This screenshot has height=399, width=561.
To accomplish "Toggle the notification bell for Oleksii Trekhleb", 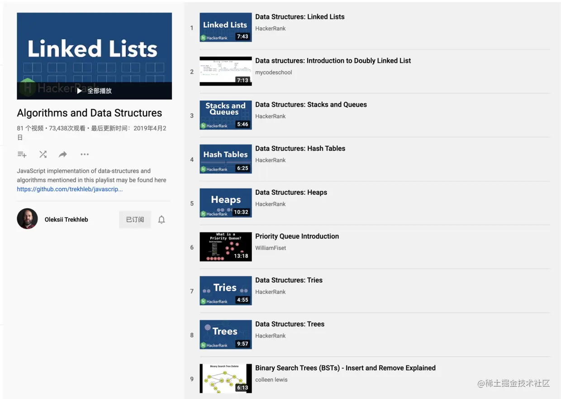I will point(162,220).
